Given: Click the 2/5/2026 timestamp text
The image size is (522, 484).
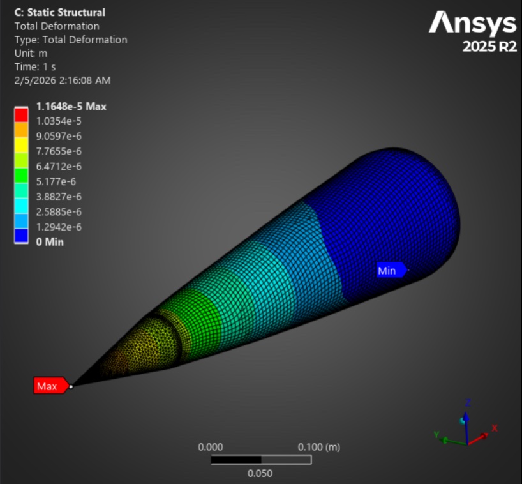Looking at the screenshot, I should (61, 80).
